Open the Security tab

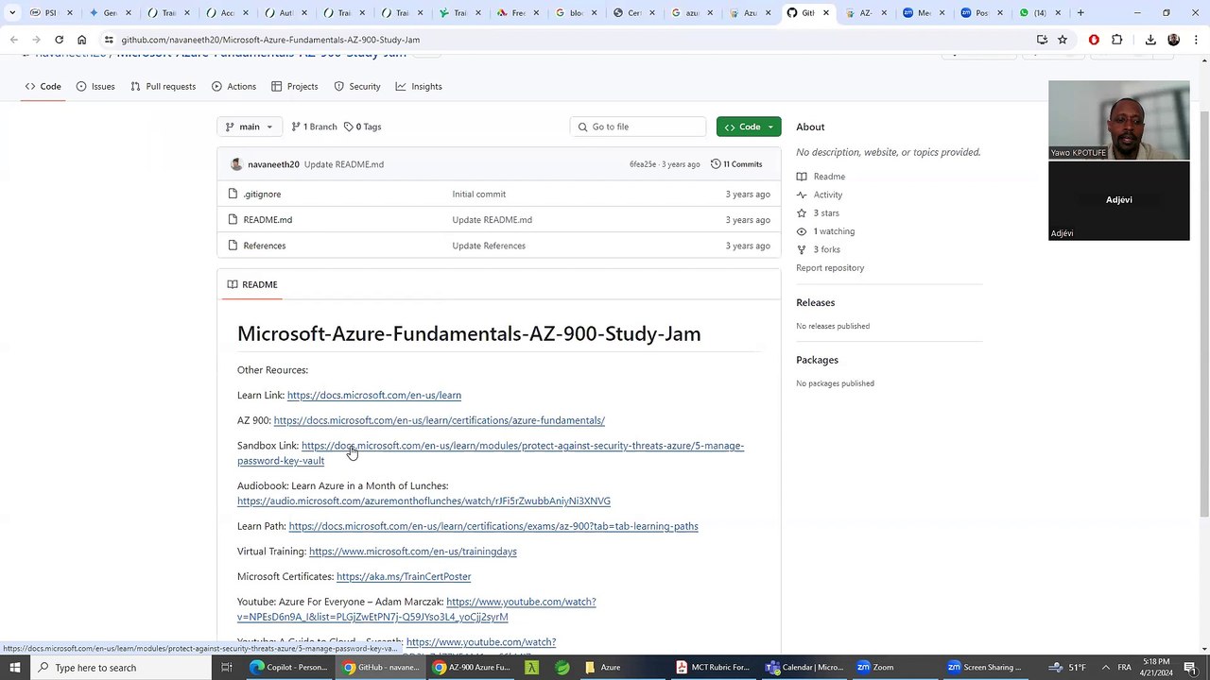pos(356,87)
